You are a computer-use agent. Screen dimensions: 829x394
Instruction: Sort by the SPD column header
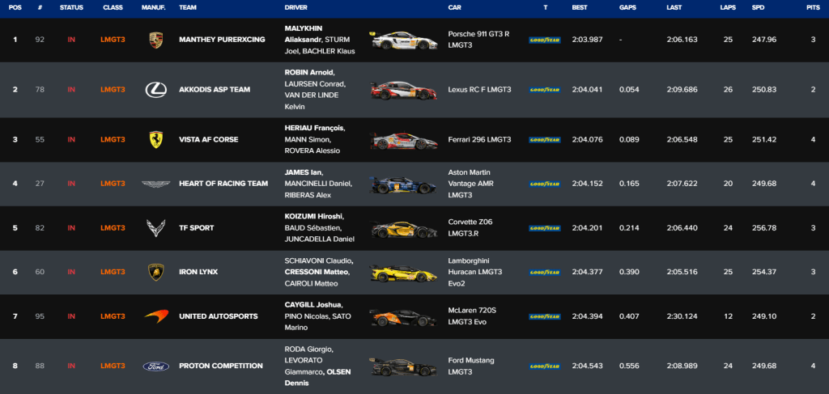[758, 8]
